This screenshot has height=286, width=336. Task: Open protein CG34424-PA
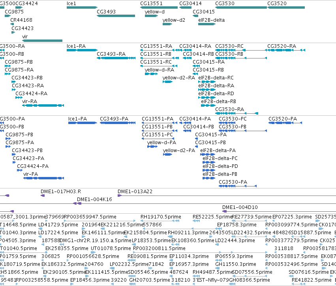pos(33,167)
